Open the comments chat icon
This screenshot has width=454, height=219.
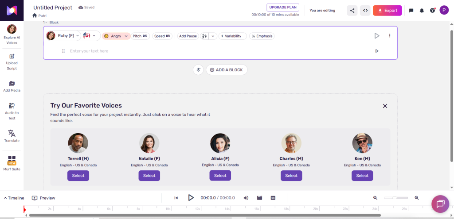(x=411, y=11)
